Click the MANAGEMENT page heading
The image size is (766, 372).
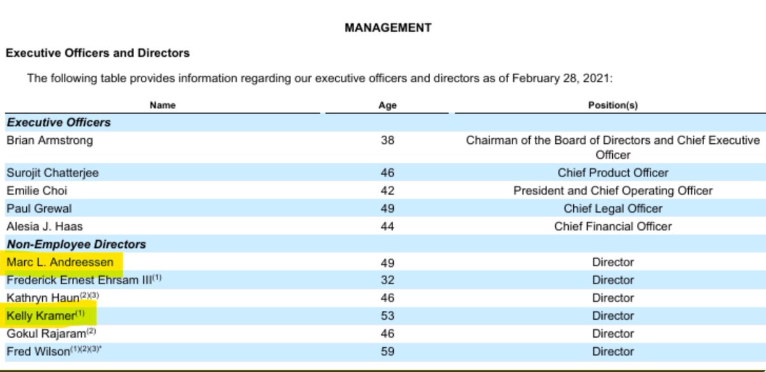click(x=387, y=28)
